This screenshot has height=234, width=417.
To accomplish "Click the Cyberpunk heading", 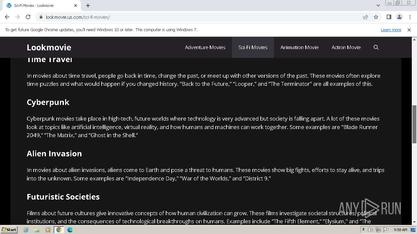I will coord(48,102).
